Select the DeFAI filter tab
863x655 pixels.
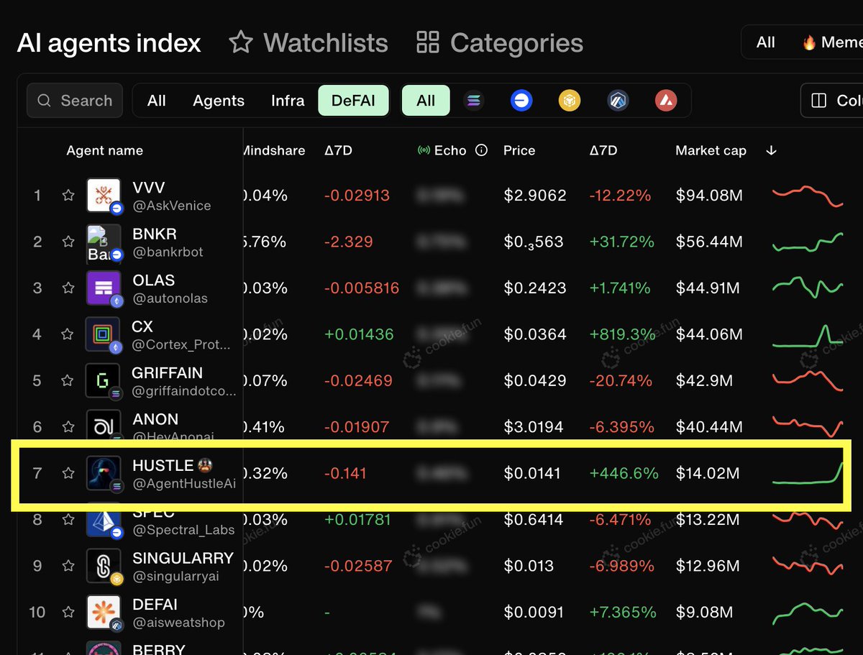pos(353,101)
